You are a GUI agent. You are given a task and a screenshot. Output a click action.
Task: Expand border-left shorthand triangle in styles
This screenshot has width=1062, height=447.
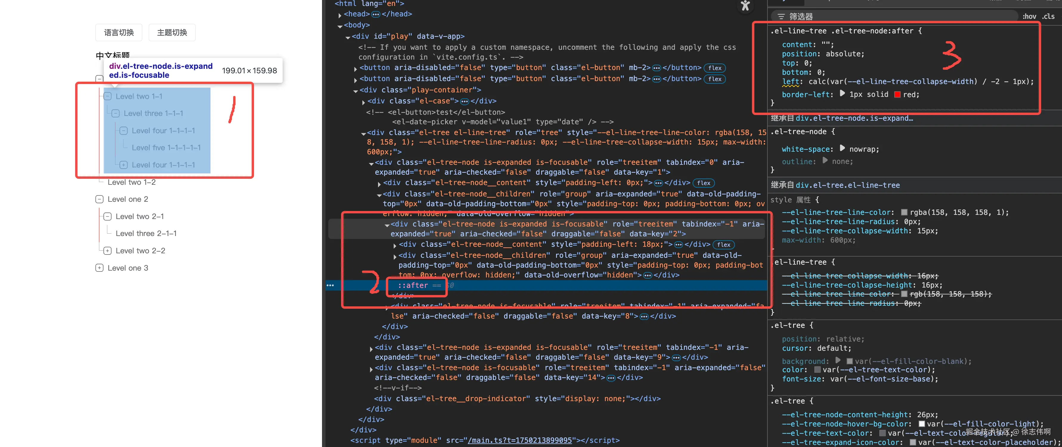pos(842,94)
